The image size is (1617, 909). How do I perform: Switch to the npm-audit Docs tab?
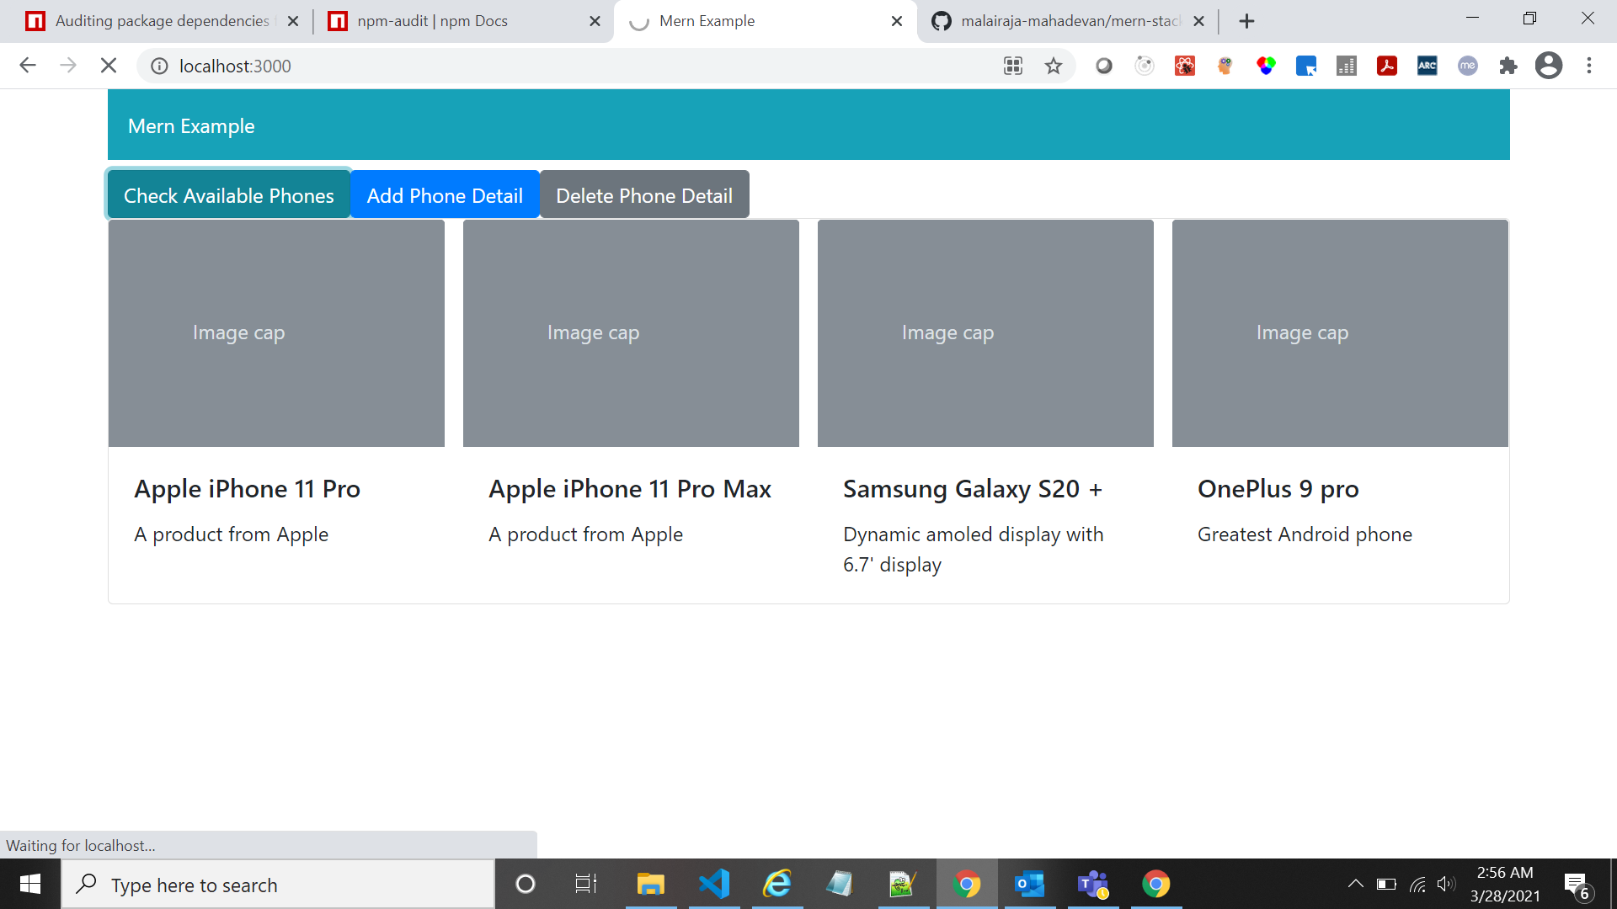click(446, 20)
